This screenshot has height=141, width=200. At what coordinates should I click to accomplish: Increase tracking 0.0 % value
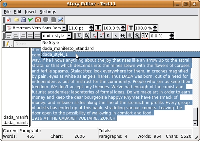pos(172,34)
